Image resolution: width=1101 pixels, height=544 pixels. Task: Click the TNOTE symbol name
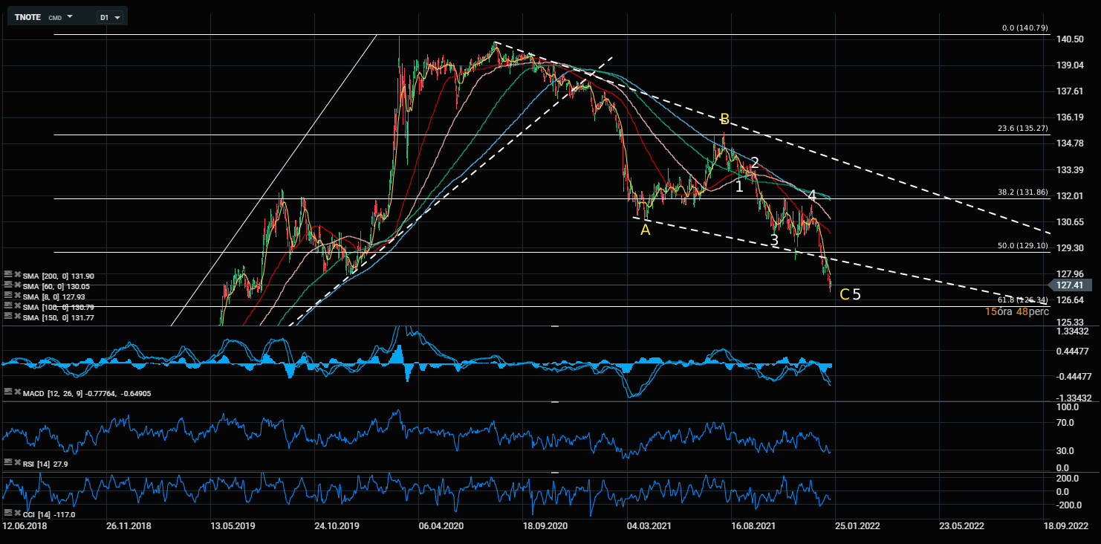29,16
